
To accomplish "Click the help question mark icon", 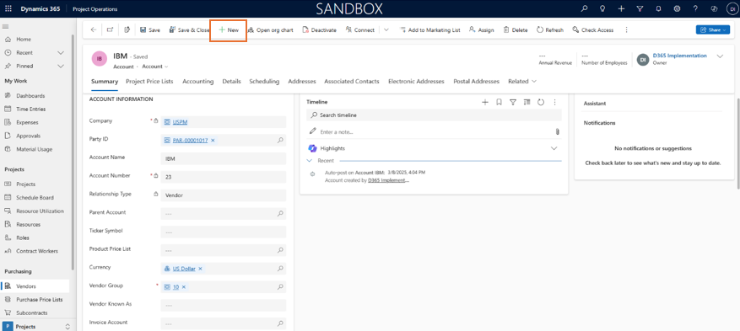I will click(695, 9).
